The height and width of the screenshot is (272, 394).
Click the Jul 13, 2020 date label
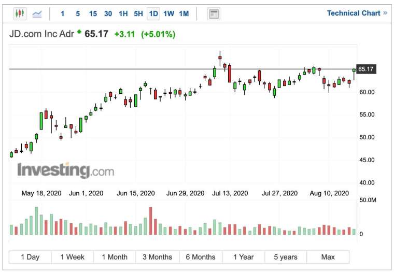[230, 193]
